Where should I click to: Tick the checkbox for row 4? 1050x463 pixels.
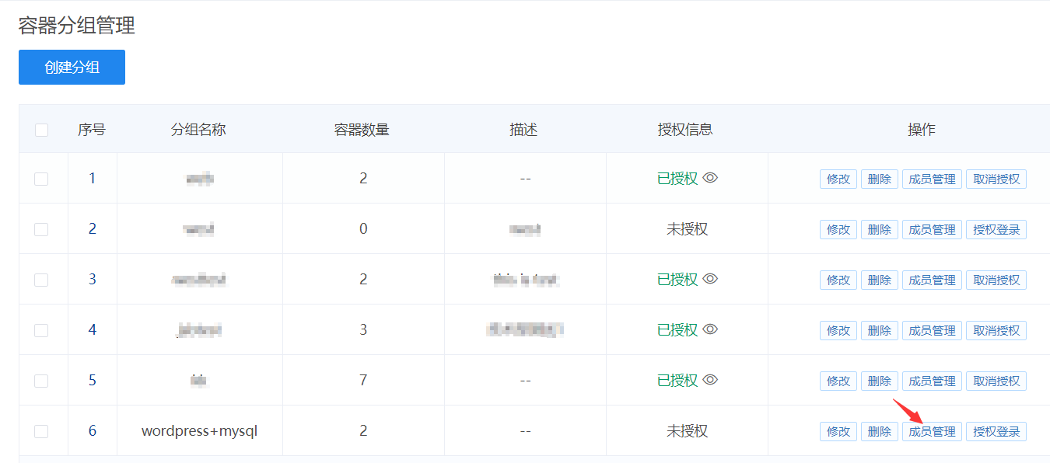pyautogui.click(x=41, y=330)
